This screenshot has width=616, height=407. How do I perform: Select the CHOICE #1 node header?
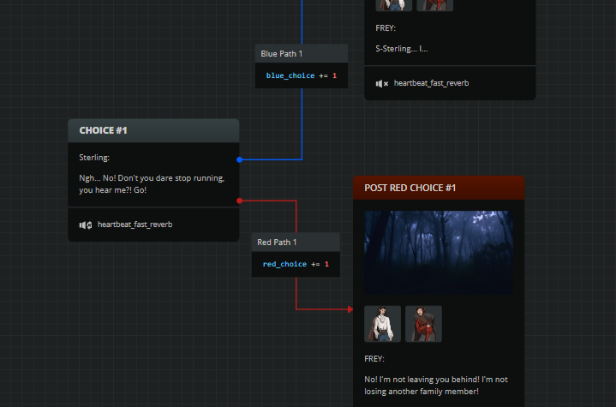point(153,130)
